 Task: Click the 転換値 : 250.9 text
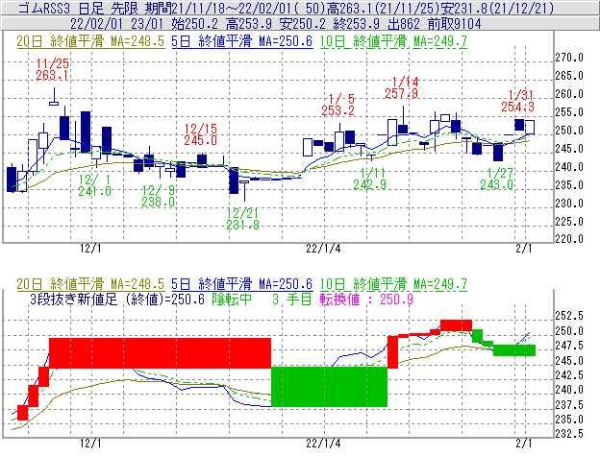click(x=366, y=299)
